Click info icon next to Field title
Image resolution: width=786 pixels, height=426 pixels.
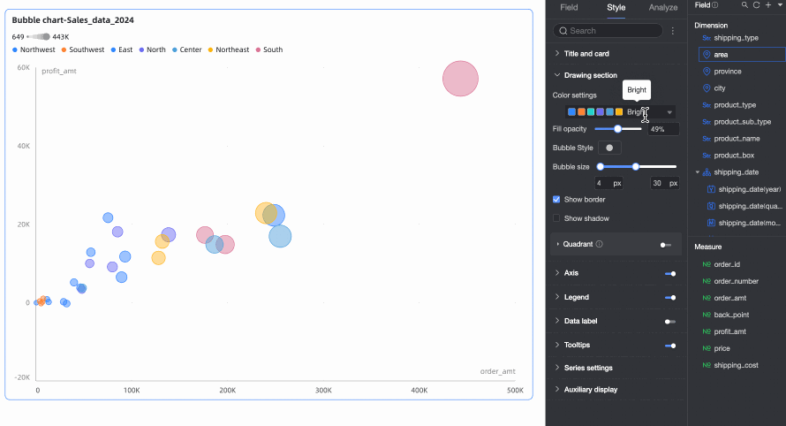(x=715, y=5)
